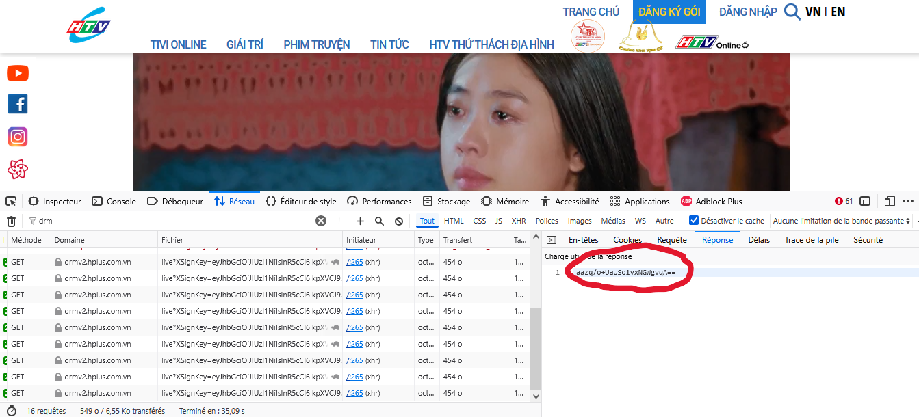Open the Instagram social icon
Image resolution: width=919 pixels, height=417 pixels.
[x=18, y=137]
